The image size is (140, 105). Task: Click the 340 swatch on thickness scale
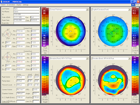pos(44,11)
